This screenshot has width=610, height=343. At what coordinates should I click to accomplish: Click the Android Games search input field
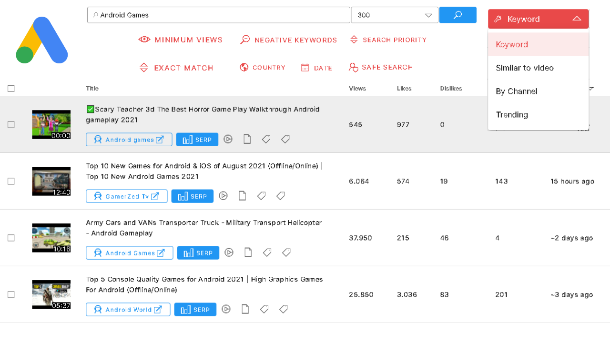pos(219,15)
